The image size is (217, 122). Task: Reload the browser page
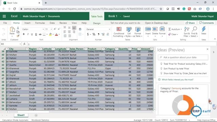(x=15, y=9)
